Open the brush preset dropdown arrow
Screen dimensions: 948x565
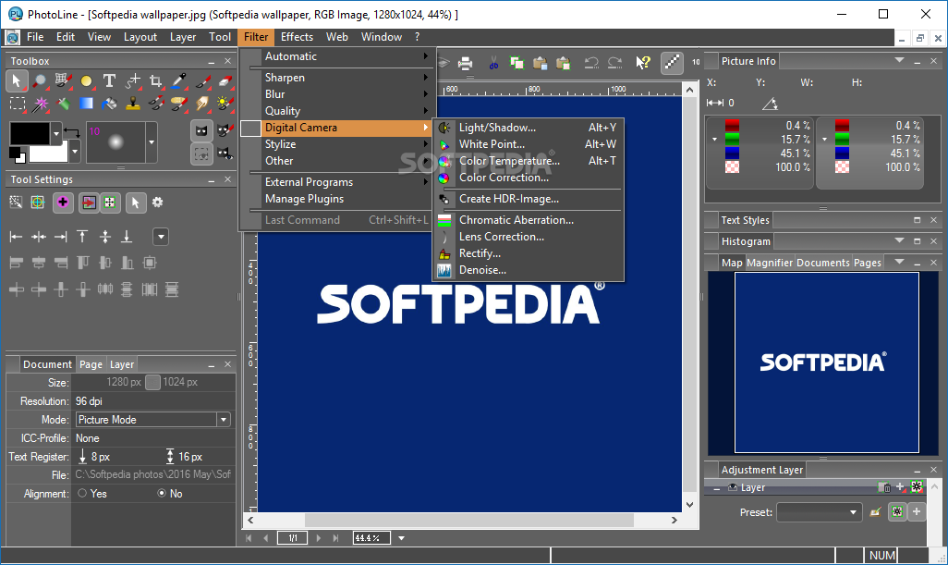[152, 142]
